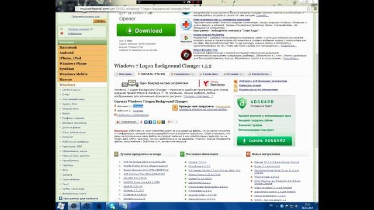The width and height of the screenshot is (374, 210).
Task: Open the Driver Booster Free link
Action: point(205,50)
